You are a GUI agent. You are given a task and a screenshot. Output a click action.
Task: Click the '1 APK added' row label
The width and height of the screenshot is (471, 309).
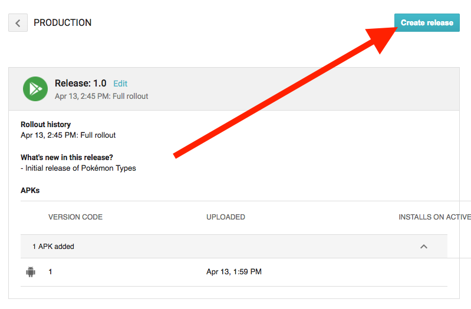tap(53, 247)
